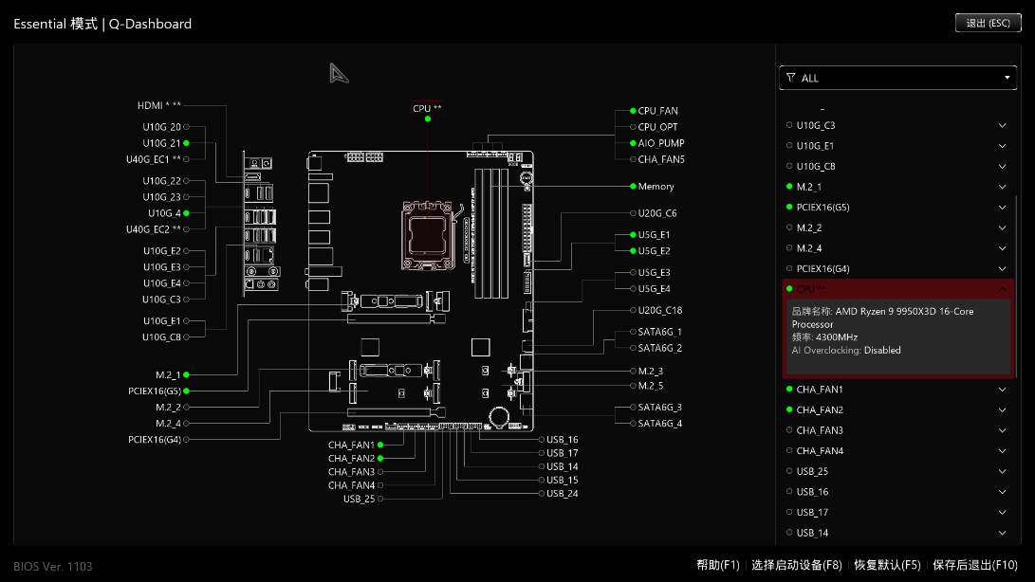This screenshot has height=582, width=1035.
Task: Click the memory slots on the motherboard diagram
Action: pos(491,233)
